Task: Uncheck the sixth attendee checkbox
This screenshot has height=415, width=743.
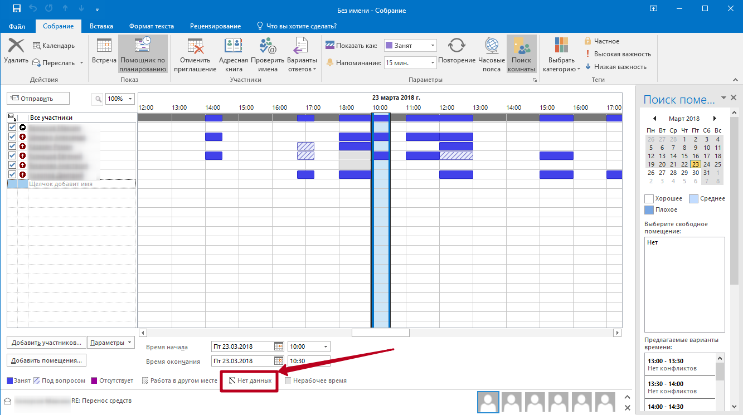Action: (12, 175)
